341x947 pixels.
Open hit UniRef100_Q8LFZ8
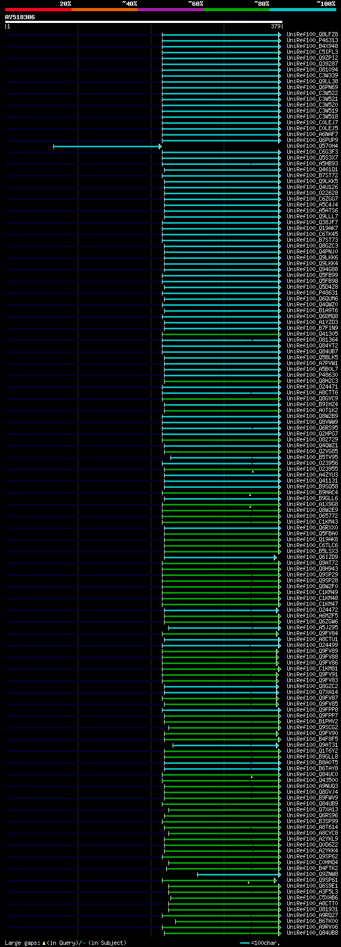(x=312, y=34)
